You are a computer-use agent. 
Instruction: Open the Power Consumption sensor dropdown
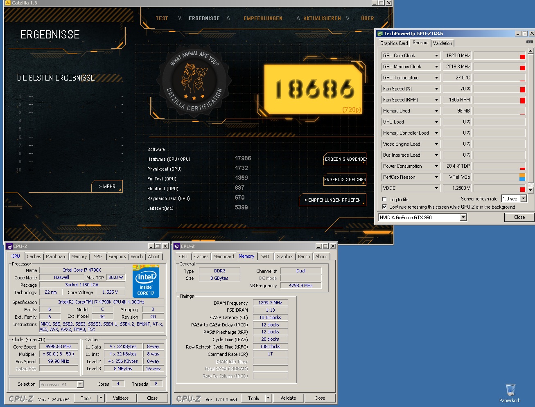[x=436, y=166]
